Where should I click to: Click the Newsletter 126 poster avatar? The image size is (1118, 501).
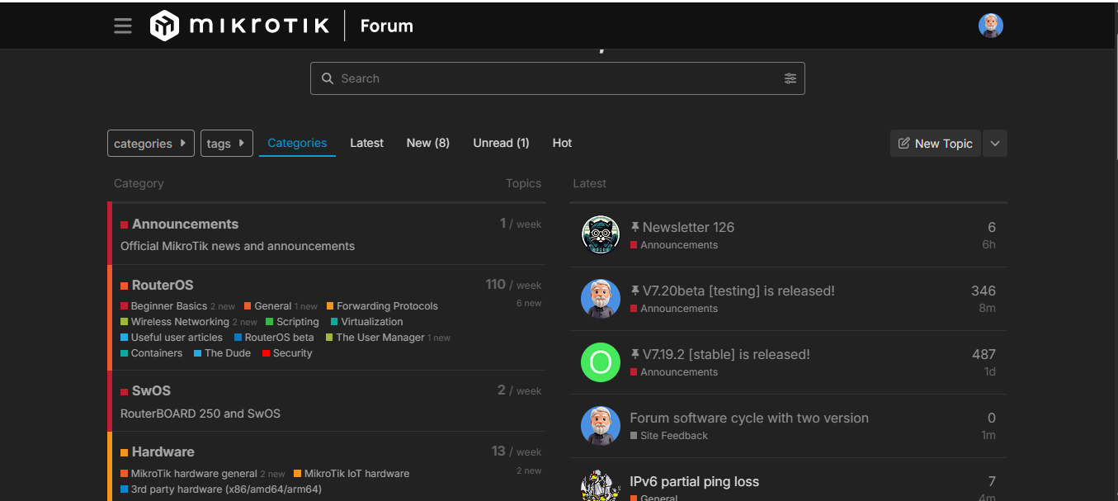601,235
